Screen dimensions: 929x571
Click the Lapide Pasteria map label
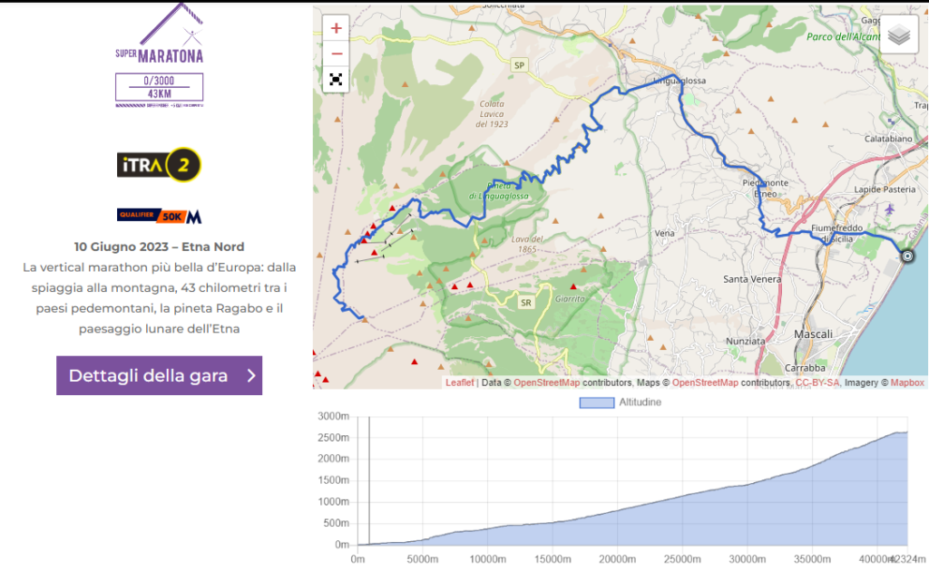click(885, 190)
